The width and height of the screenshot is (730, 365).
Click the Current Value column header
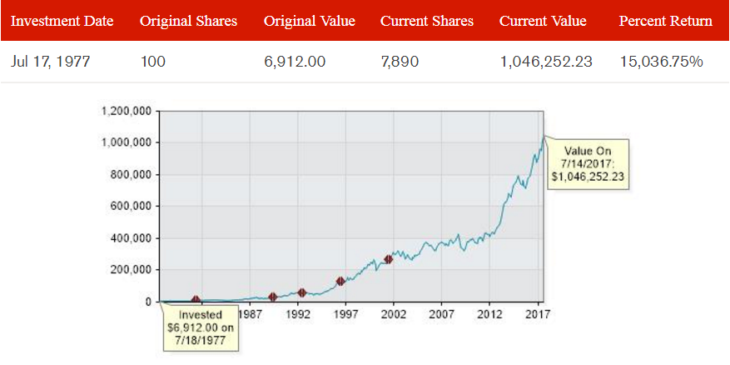pos(543,21)
